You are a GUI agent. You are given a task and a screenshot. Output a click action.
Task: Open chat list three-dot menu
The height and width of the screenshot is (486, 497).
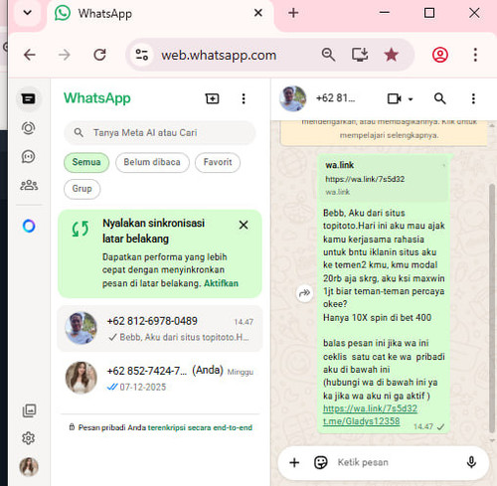click(244, 98)
